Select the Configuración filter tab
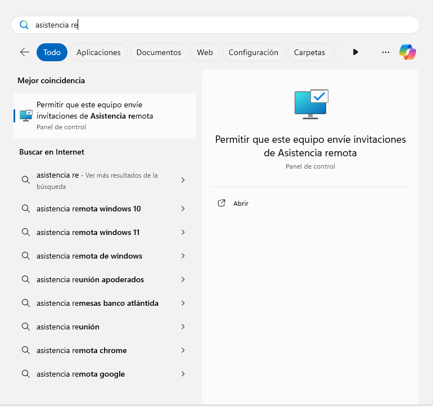Screen dimensions: 433x407 [253, 52]
